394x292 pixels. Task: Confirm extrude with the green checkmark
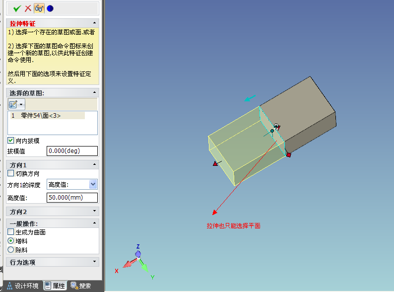[17, 8]
